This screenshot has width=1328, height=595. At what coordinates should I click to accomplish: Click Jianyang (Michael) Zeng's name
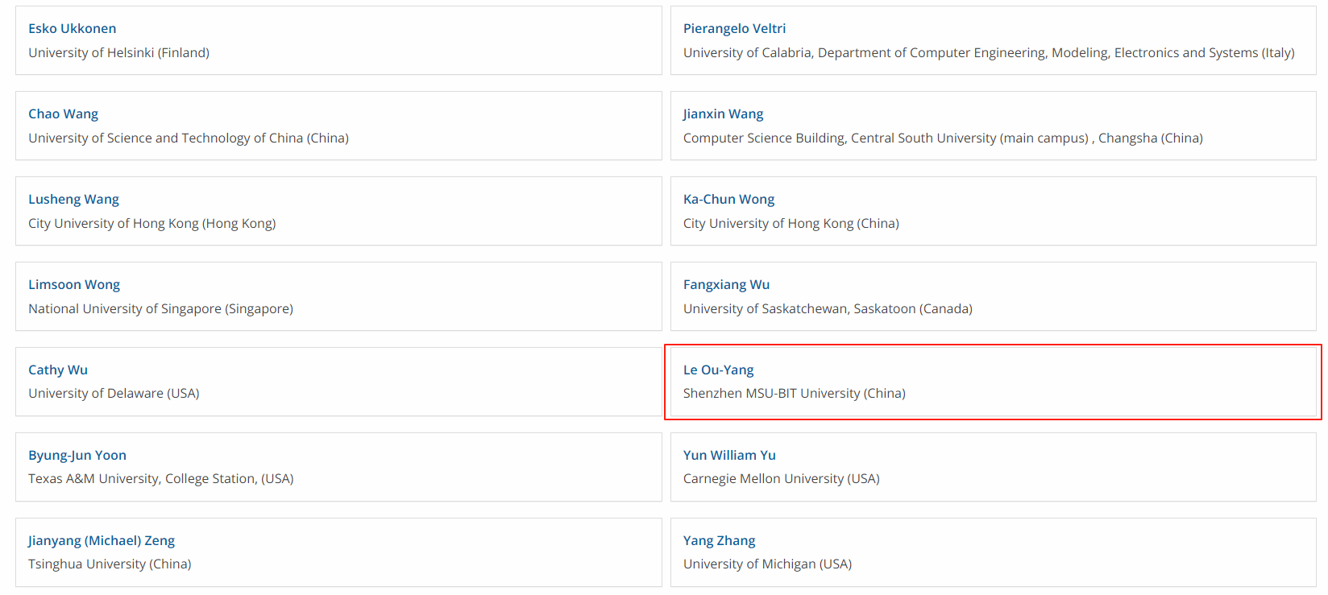tap(102, 541)
